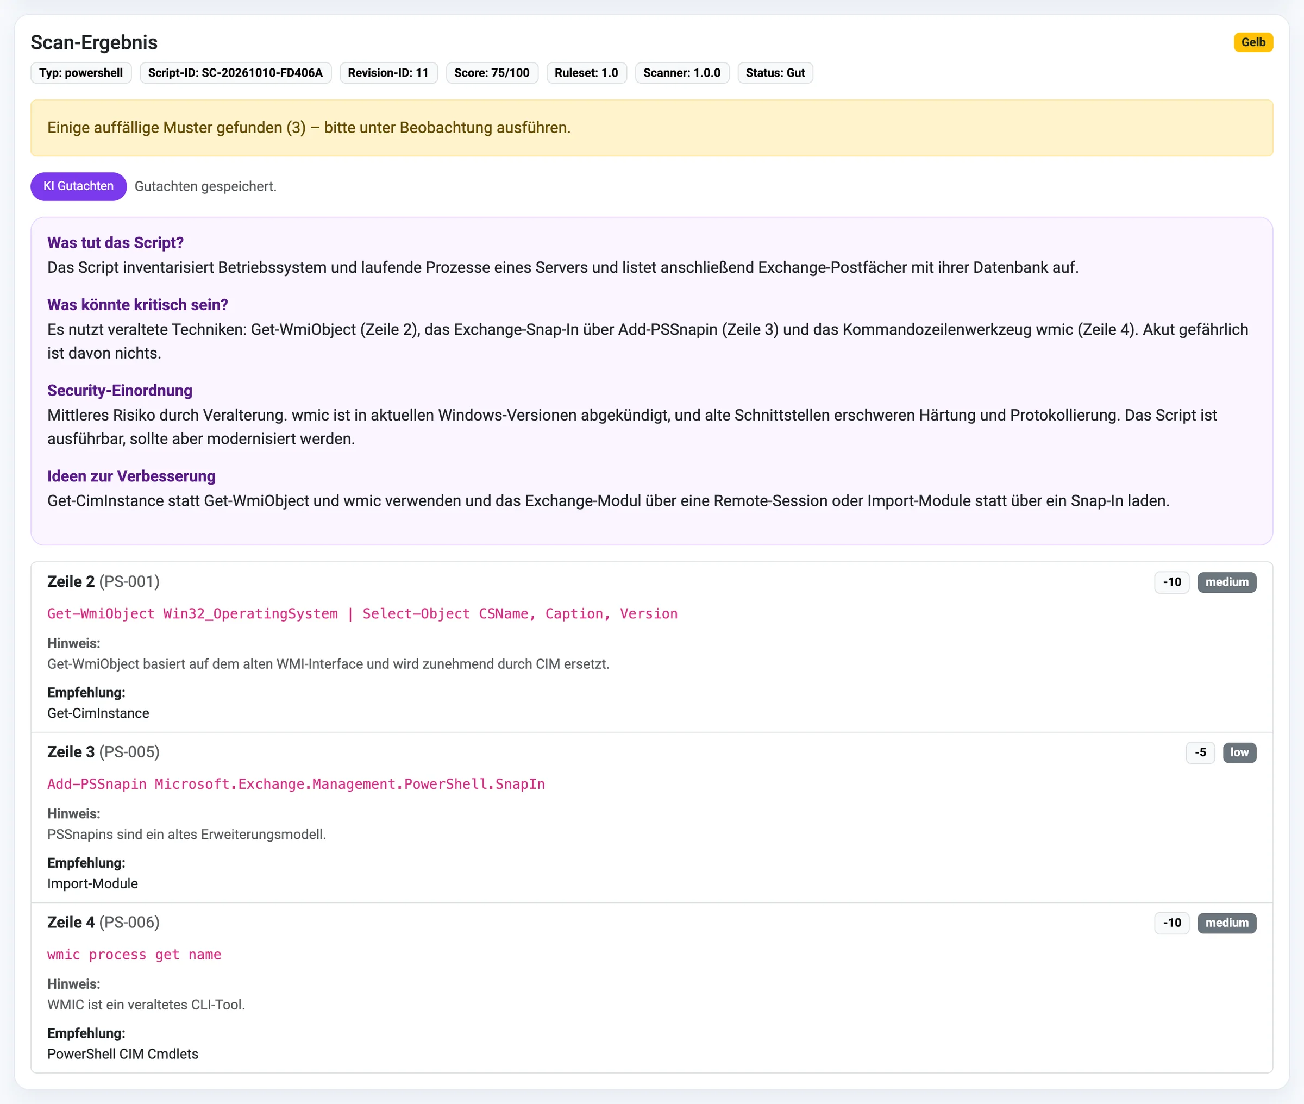Click the yellow warning banner about auffällige Muster

(x=651, y=128)
